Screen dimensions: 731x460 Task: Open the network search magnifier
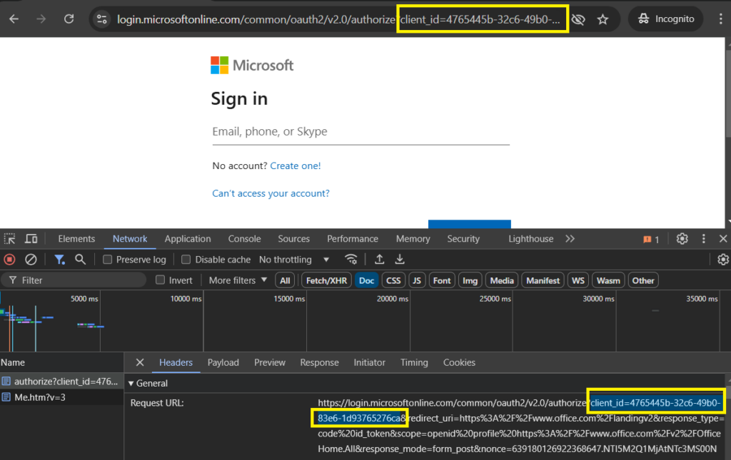coord(80,260)
